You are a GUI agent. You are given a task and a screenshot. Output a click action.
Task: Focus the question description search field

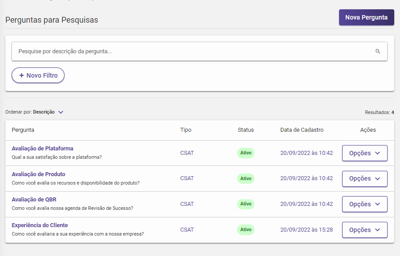tap(191, 51)
